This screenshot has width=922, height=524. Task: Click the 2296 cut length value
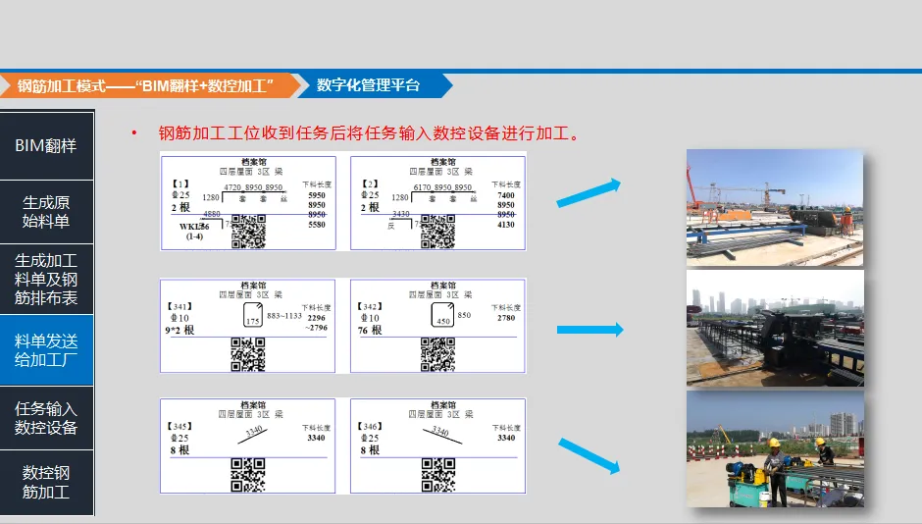pyautogui.click(x=317, y=318)
